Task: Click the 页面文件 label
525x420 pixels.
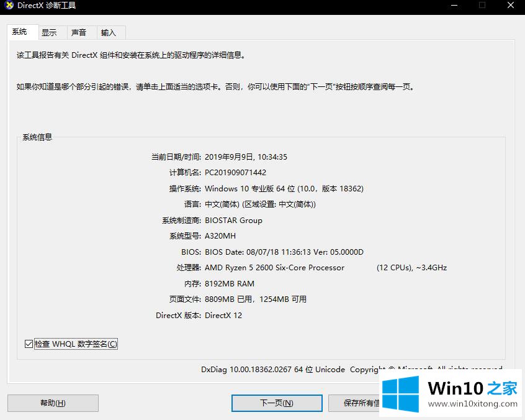Action: (x=185, y=299)
